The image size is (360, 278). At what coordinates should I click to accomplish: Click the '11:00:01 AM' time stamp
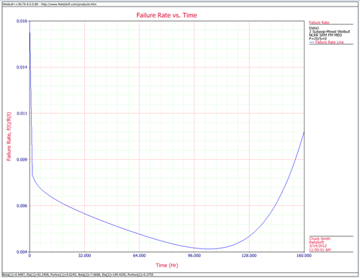coord(320,250)
